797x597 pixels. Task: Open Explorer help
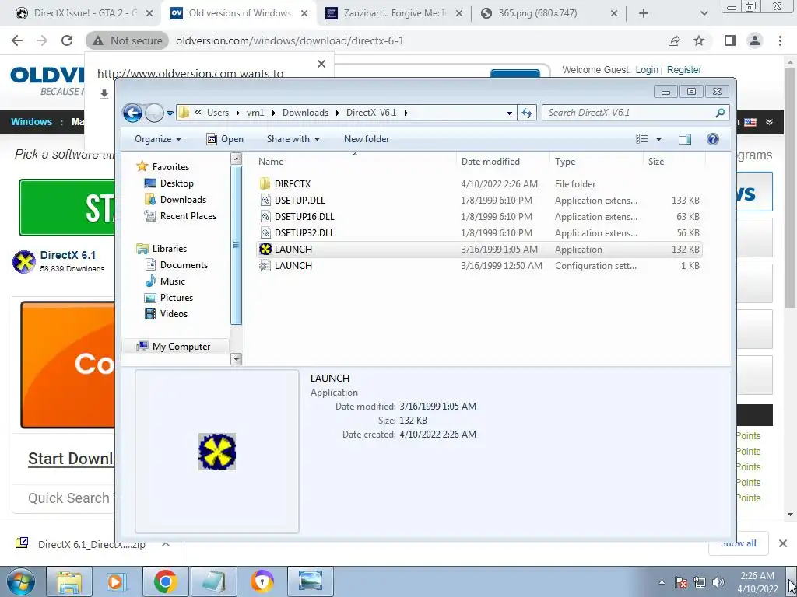713,139
